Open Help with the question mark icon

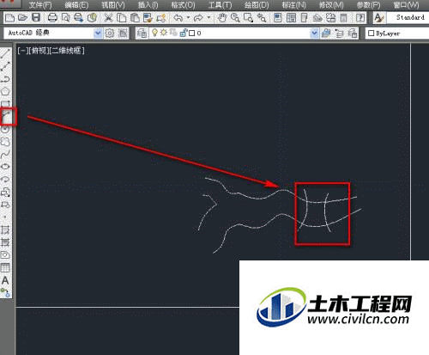pyautogui.click(x=360, y=18)
